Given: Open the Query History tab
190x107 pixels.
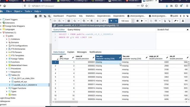Looking at the screenshot, I should (74, 30).
